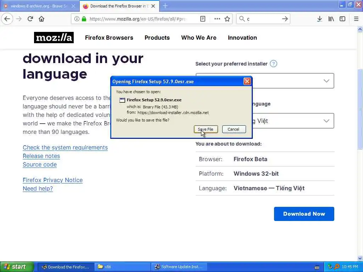Open the installer help question mark
Viewport: 363px width, 272px height.
pos(273,64)
